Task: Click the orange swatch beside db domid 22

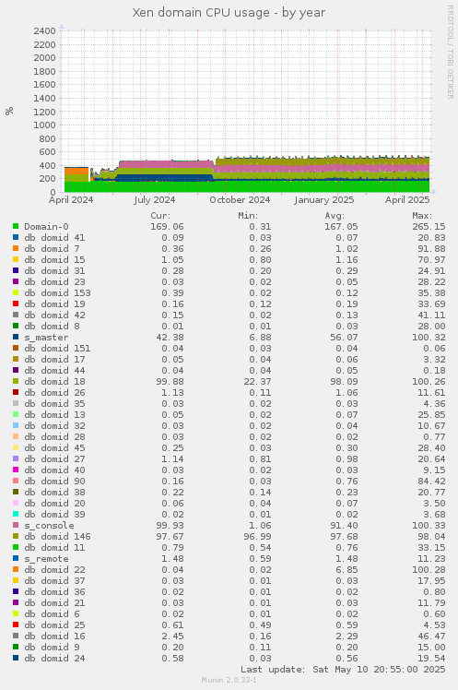Action: (x=16, y=569)
